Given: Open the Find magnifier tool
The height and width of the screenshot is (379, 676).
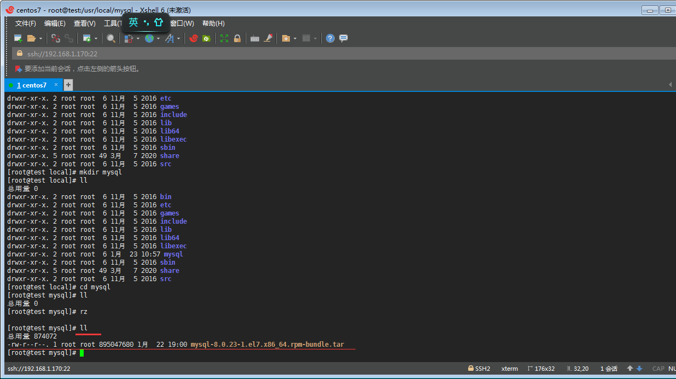Looking at the screenshot, I should tap(111, 38).
